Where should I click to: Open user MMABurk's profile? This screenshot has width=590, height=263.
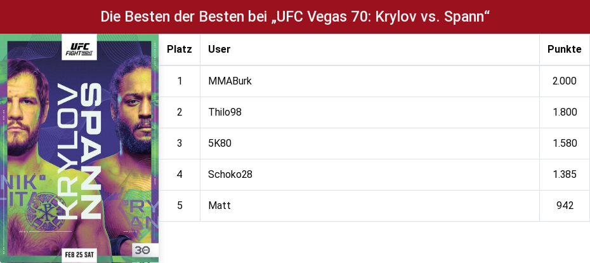[x=230, y=81]
